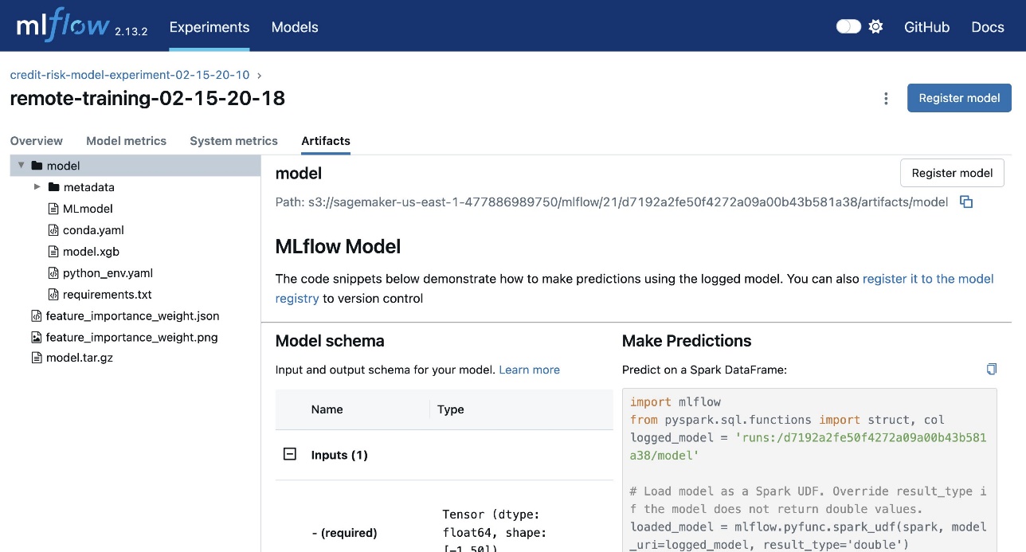1026x552 pixels.
Task: Select the model.xgb file icon
Action: [53, 252]
